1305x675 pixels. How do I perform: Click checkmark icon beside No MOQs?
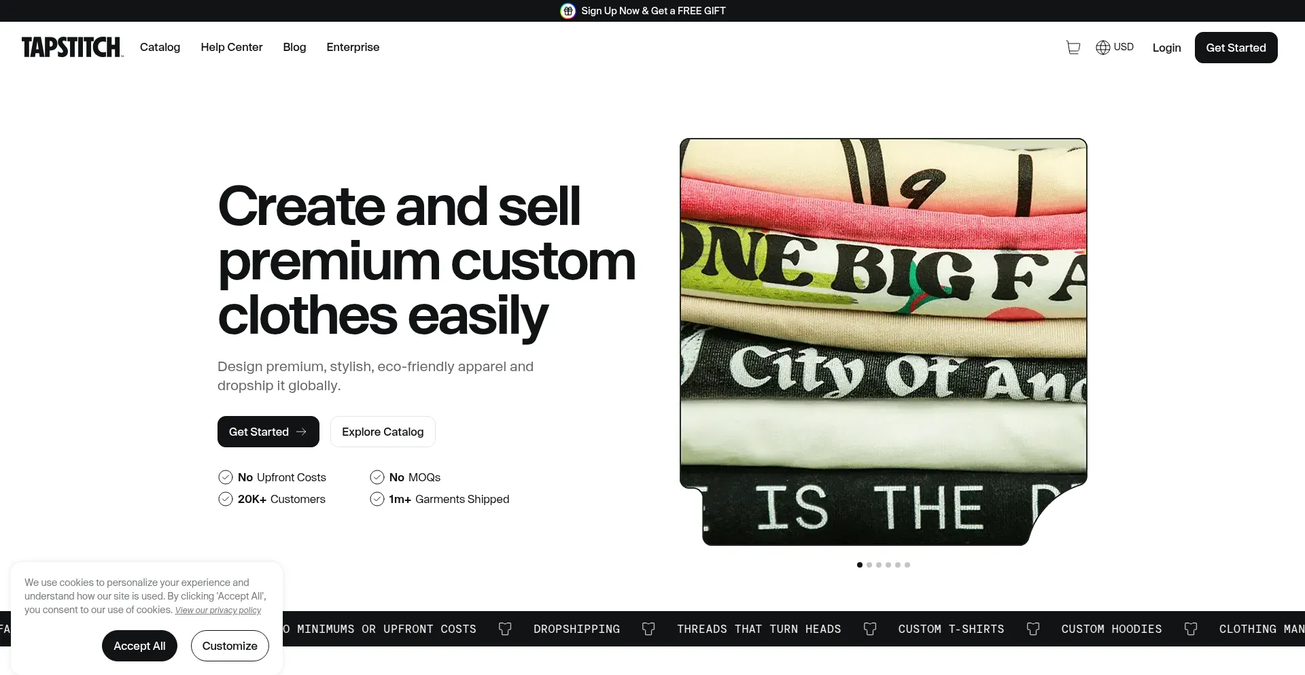pyautogui.click(x=377, y=477)
